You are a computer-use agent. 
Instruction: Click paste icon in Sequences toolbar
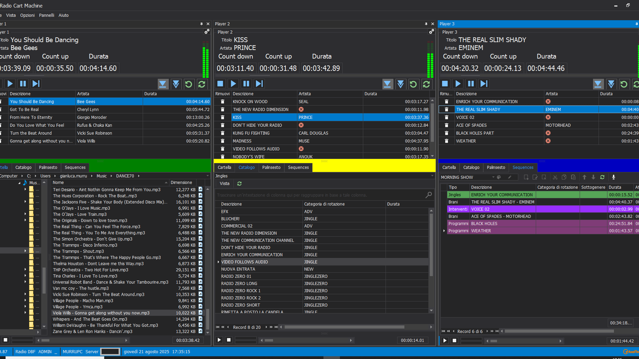tap(573, 177)
